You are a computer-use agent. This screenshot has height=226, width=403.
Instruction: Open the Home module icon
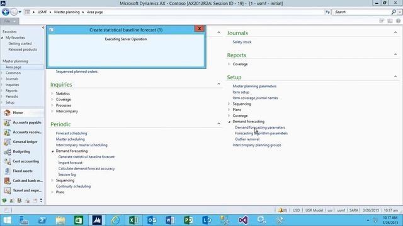(x=7, y=112)
